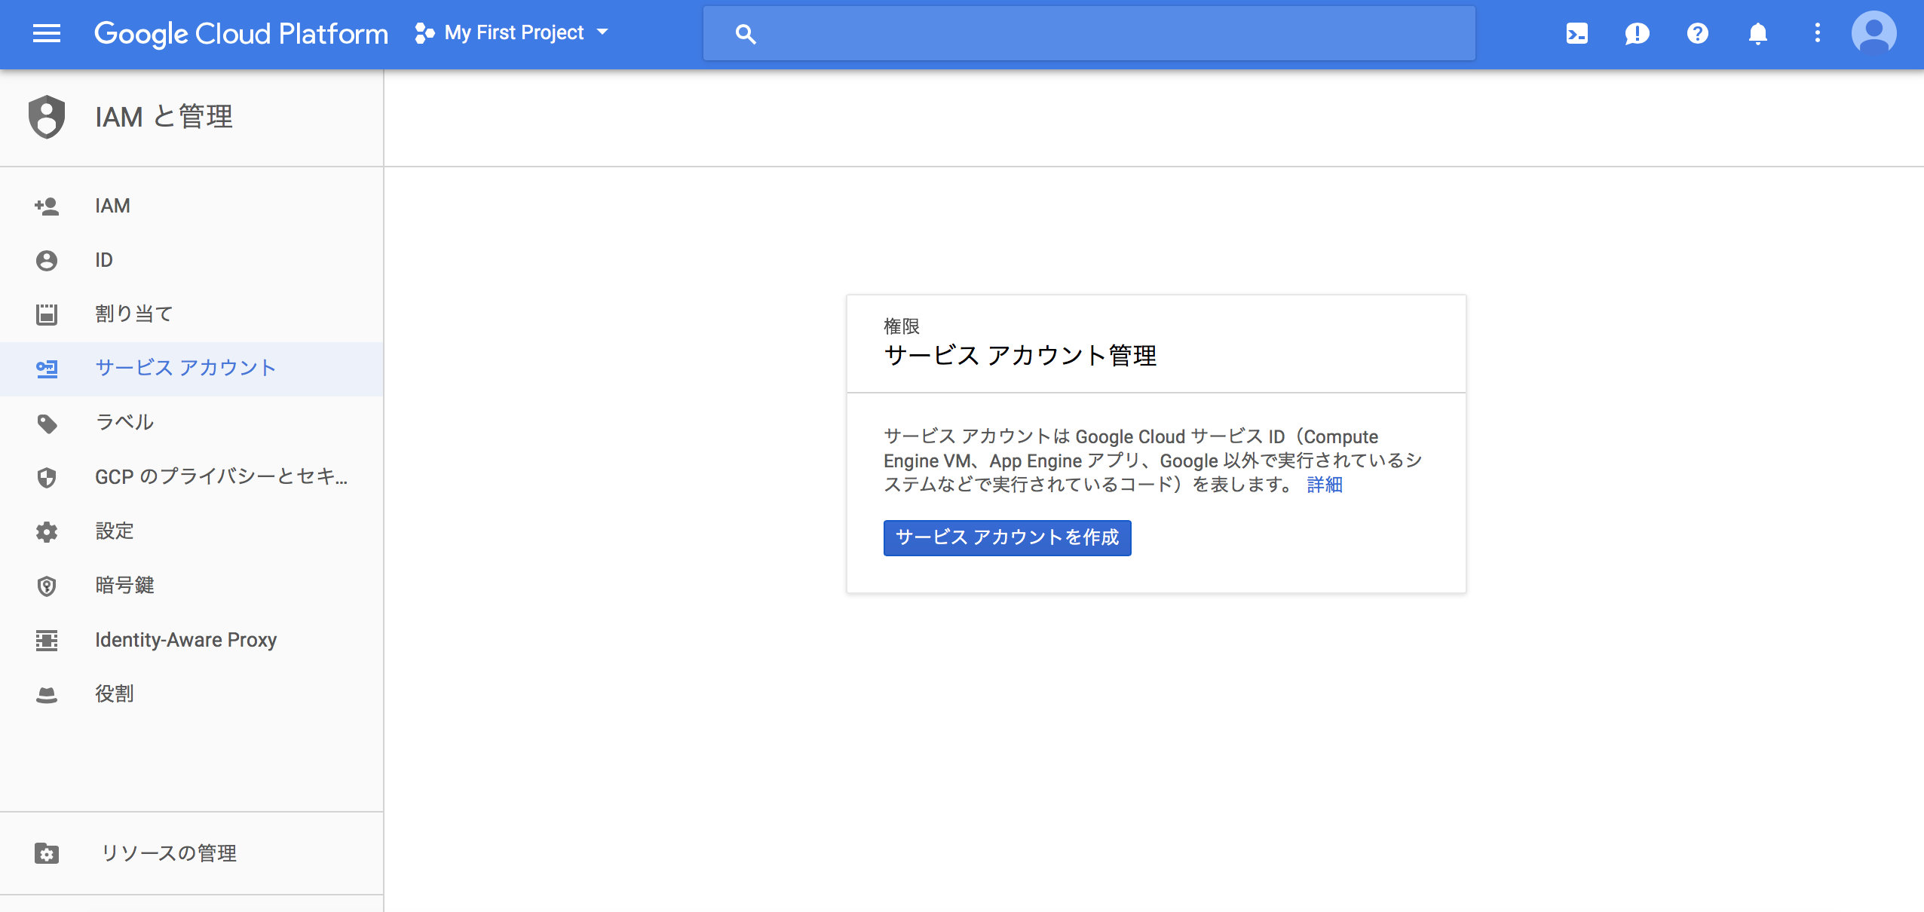Click the hamburger menu icon
Screen dimensions: 1924x912
coord(47,33)
